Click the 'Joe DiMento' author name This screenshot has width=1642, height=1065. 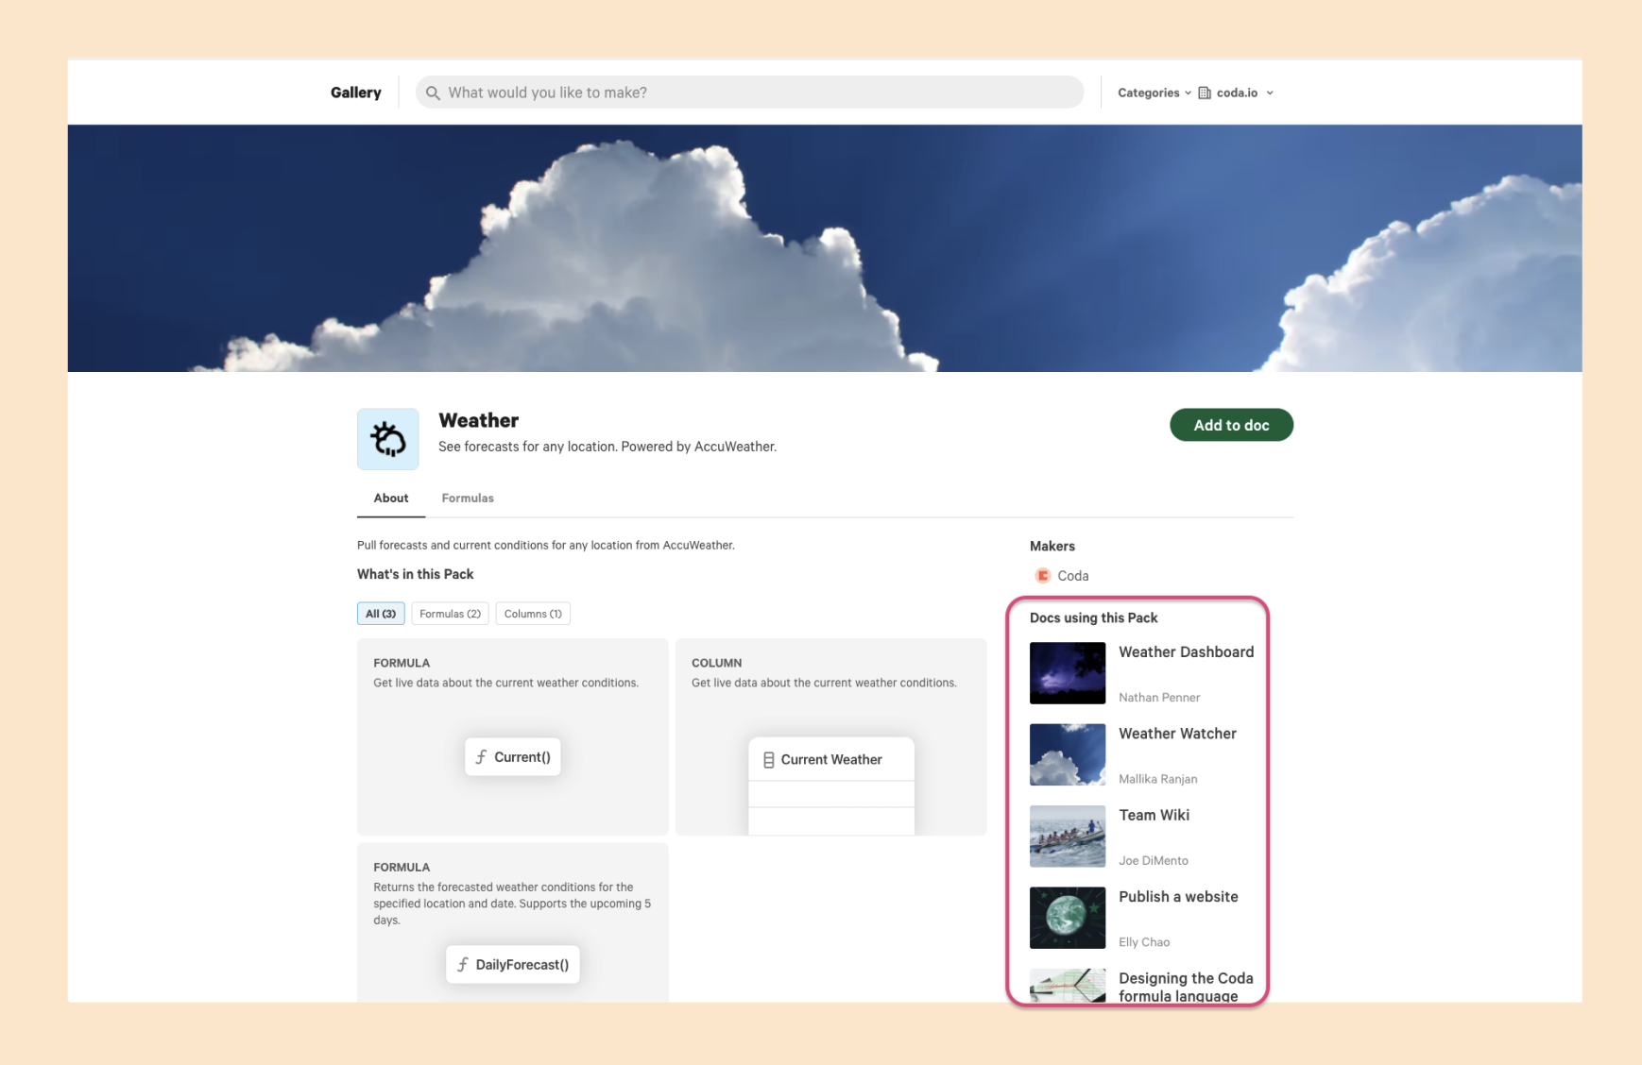tap(1154, 860)
